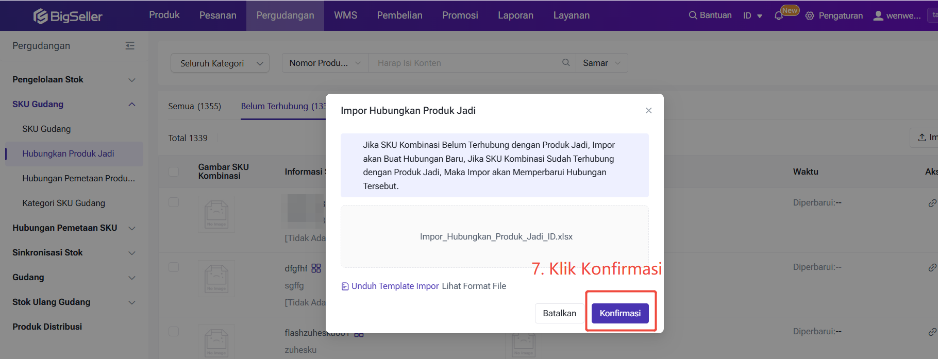Select Hubungkan Produk Jadi in the sidebar

click(74, 153)
